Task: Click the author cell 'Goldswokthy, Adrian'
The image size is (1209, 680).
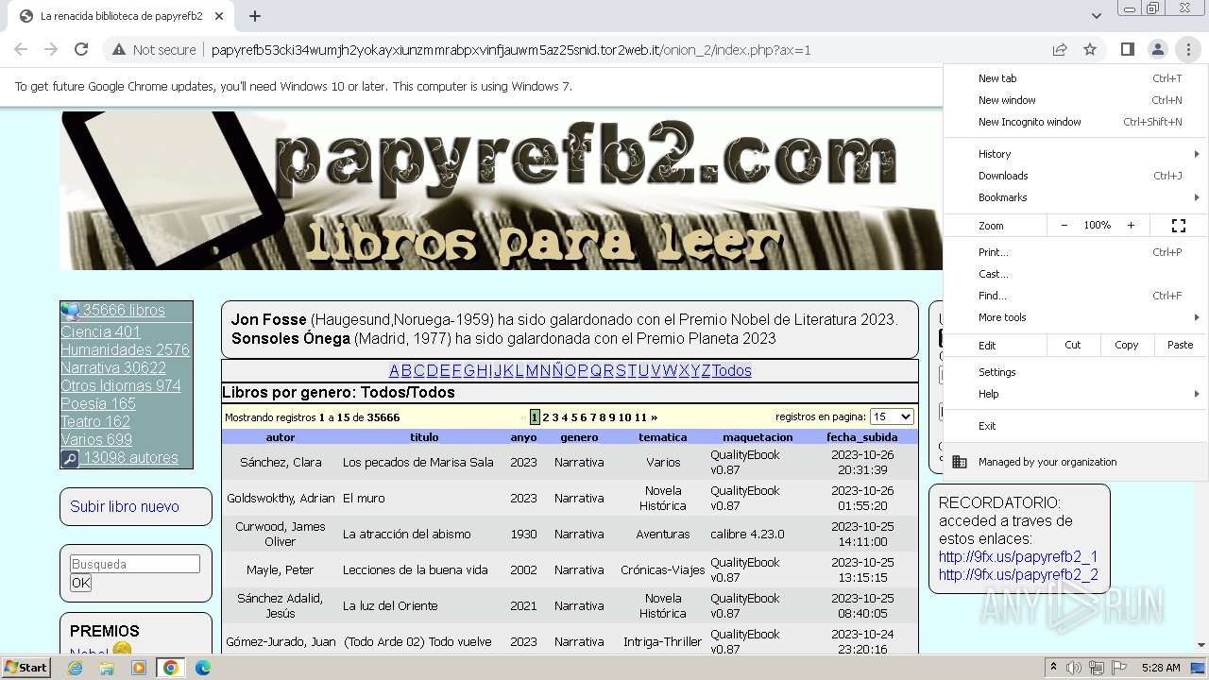Action: click(281, 498)
